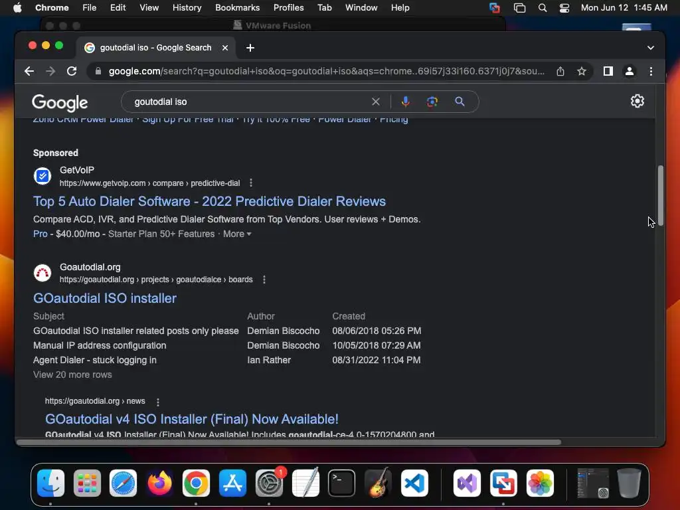The width and height of the screenshot is (680, 510).
Task: Open the History menu
Action: coord(187,8)
